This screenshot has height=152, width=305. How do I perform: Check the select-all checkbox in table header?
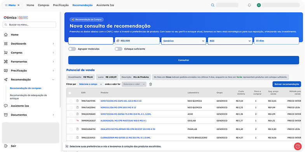coord(70,93)
